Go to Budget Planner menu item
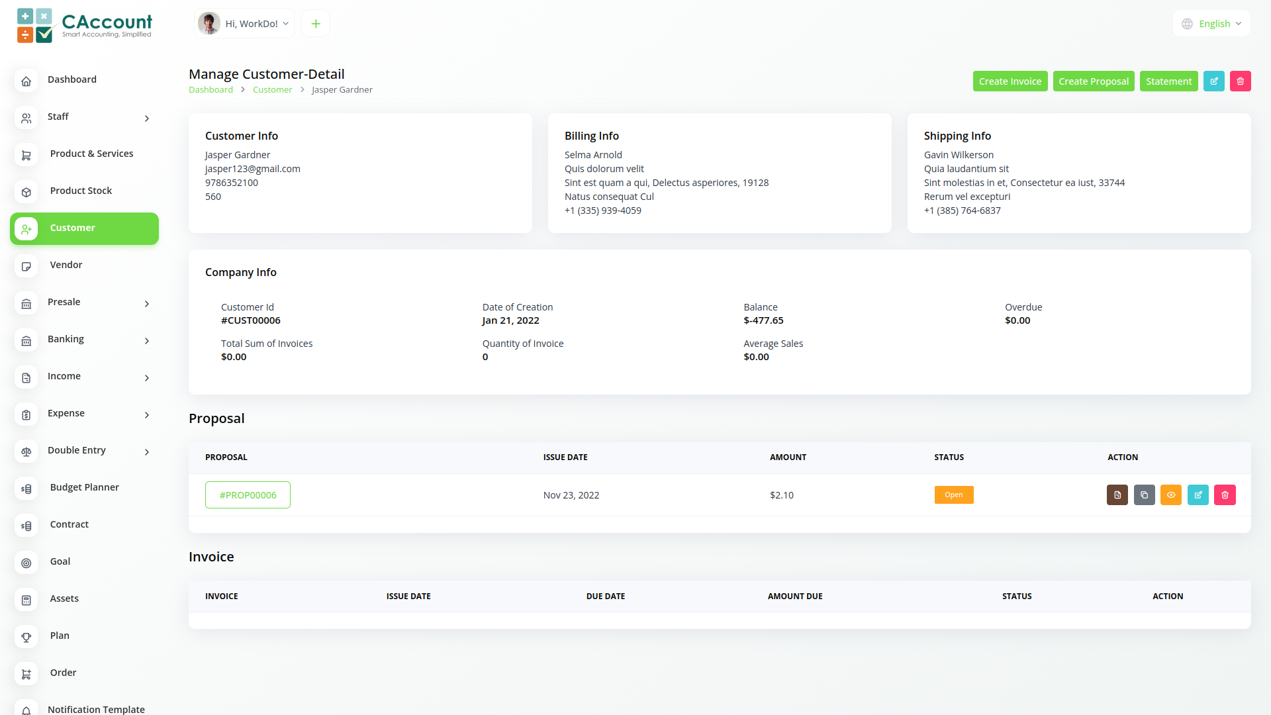This screenshot has width=1271, height=715. [x=84, y=487]
